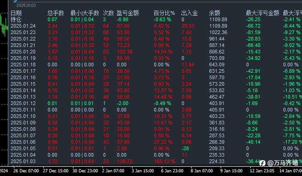Image resolution: width=302 pixels, height=176 pixels.
Task: Click balance value 573.20
Action: (217, 84)
